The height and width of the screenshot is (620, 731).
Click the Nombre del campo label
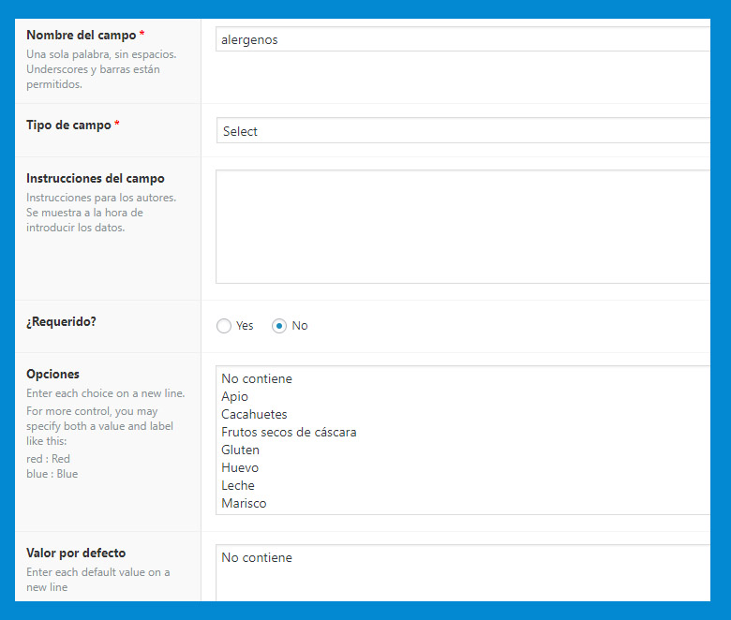coord(82,35)
